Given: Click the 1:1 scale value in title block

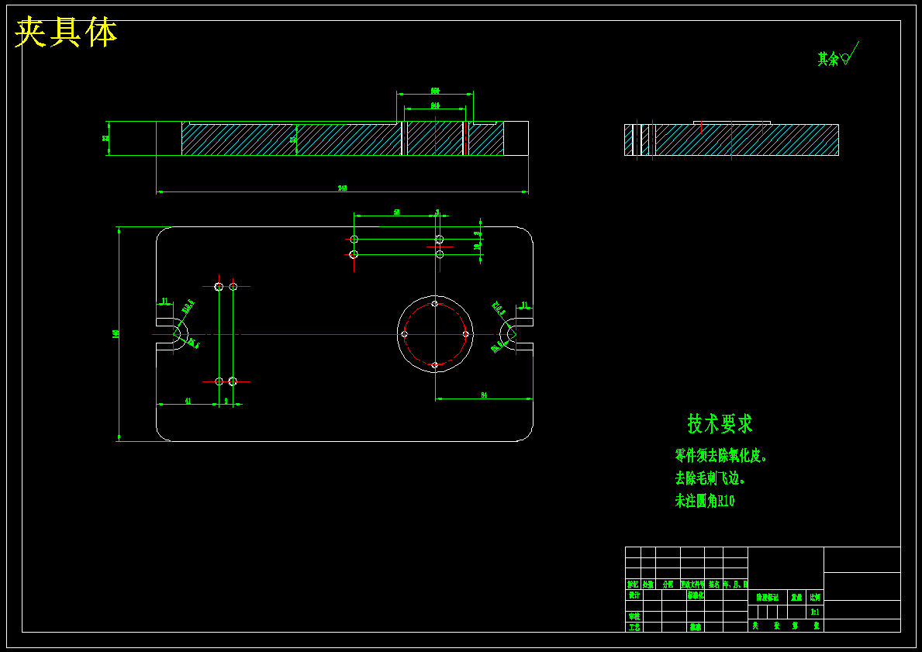Looking at the screenshot, I should point(815,612).
